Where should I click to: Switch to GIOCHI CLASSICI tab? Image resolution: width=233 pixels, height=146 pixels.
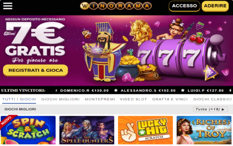[212, 99]
